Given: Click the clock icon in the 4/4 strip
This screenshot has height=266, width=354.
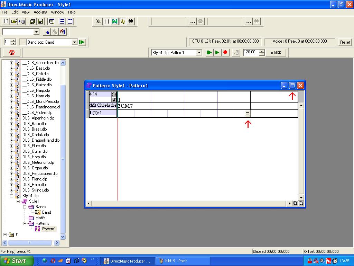Looking at the screenshot, I should [x=114, y=94].
